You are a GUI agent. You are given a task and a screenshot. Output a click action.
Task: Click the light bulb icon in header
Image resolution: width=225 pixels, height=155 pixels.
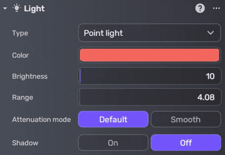click(x=16, y=8)
